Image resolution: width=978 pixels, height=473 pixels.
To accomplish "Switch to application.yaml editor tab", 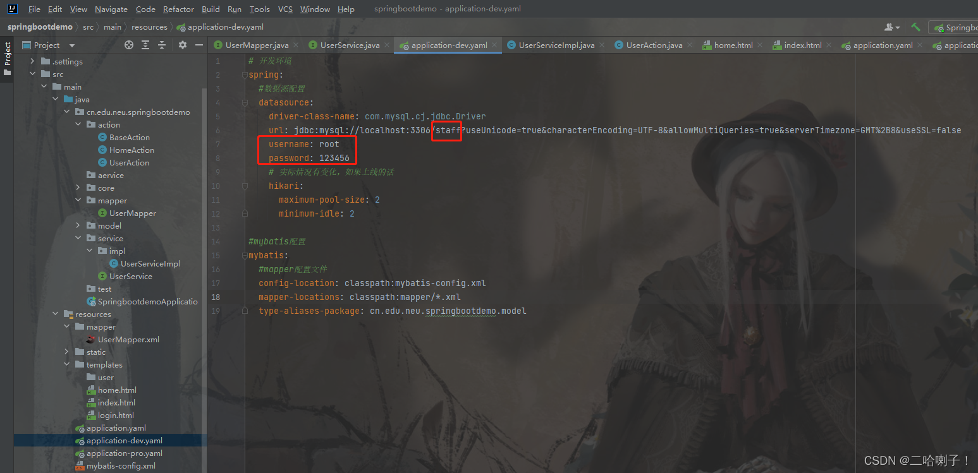I will 883,45.
